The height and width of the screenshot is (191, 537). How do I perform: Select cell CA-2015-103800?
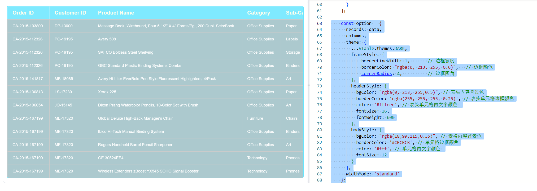[28, 26]
